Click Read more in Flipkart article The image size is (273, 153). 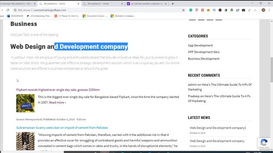coord(58,102)
